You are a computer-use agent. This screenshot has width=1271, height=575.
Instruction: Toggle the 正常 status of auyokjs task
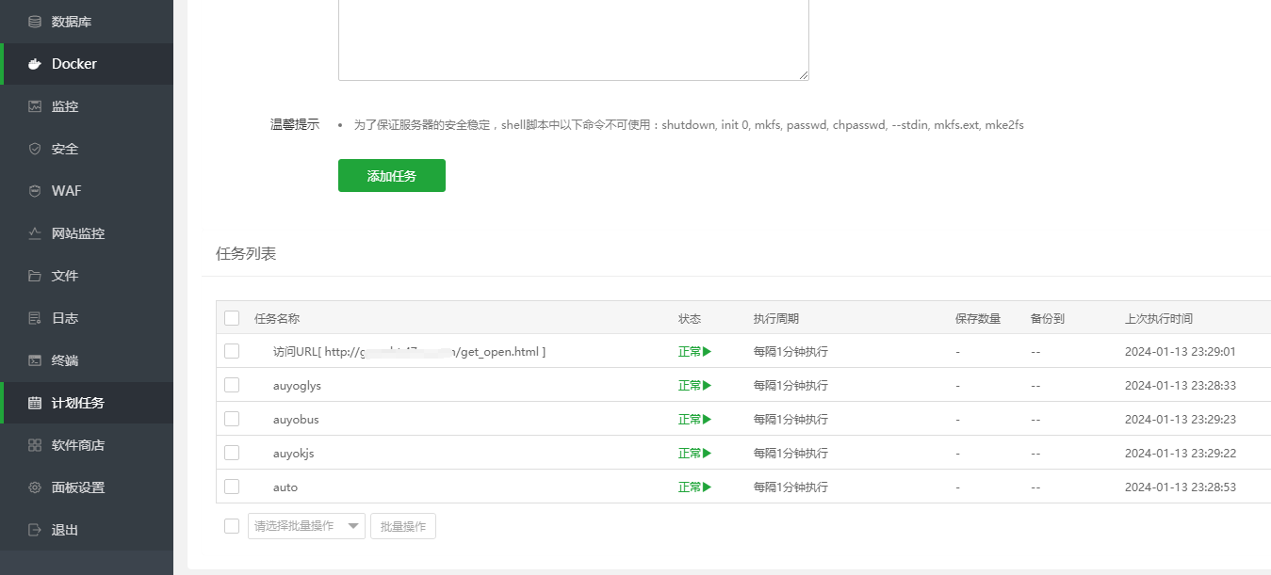coord(694,454)
